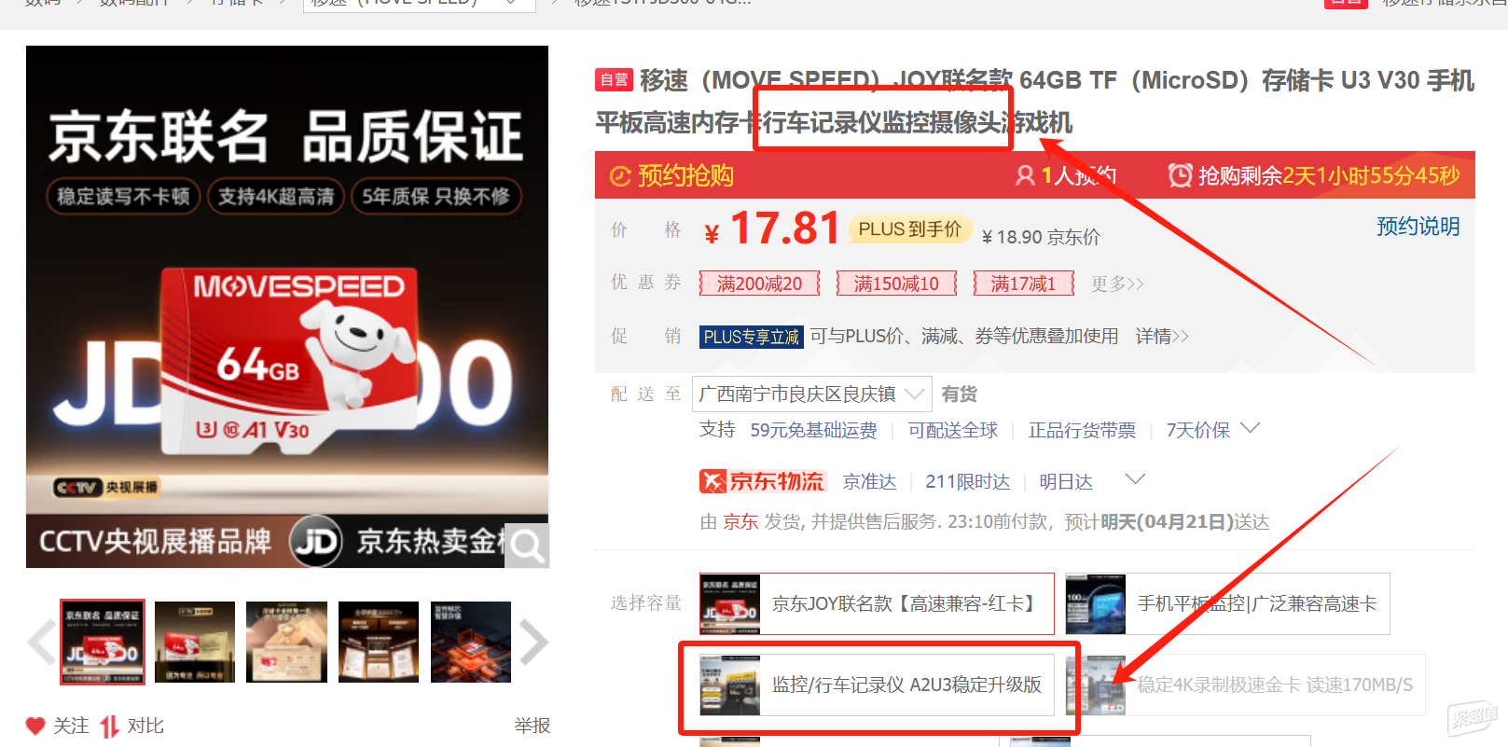Open the 59元免基础运费 link
The image size is (1508, 747).
coord(813,430)
